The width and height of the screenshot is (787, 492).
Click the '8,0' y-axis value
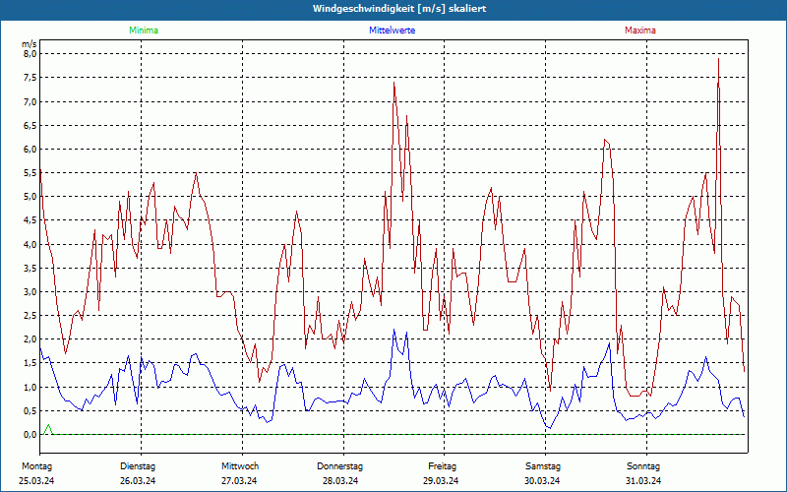pyautogui.click(x=30, y=54)
